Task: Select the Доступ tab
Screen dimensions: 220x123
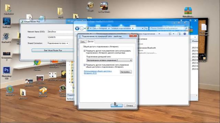Action: pos(90,41)
